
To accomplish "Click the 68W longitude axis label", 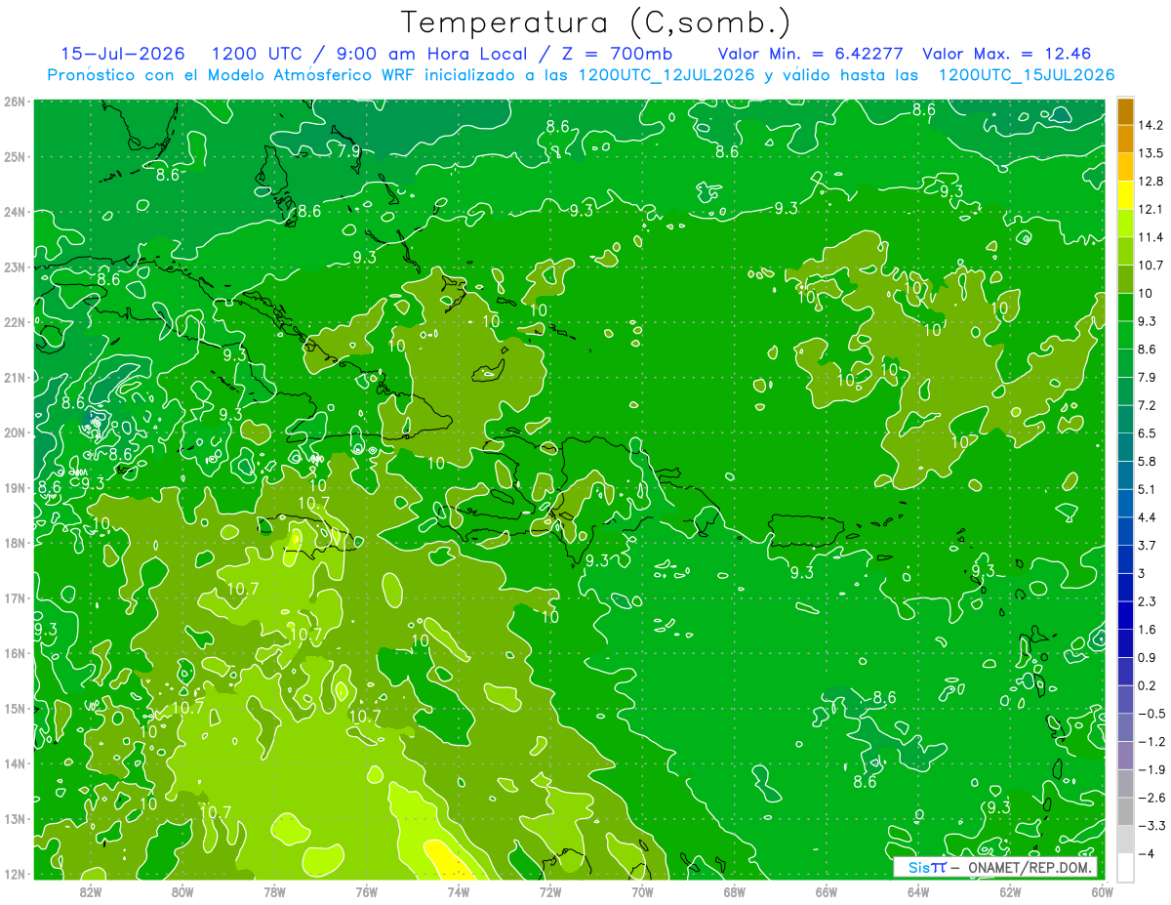I will (734, 891).
